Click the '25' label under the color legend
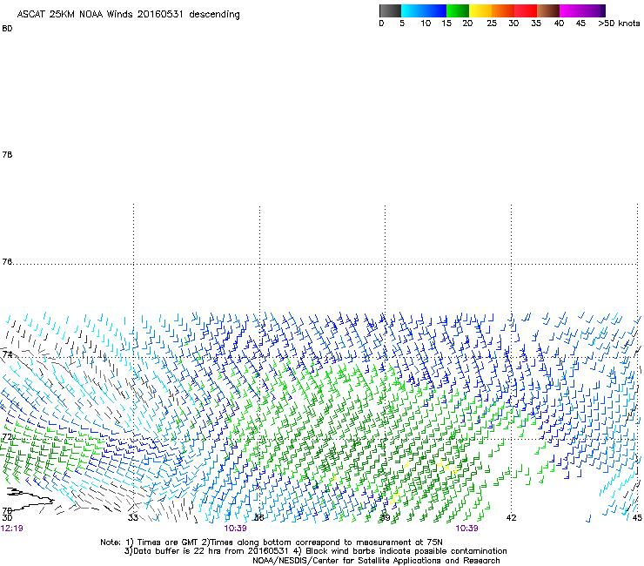The width and height of the screenshot is (644, 566). point(492,24)
